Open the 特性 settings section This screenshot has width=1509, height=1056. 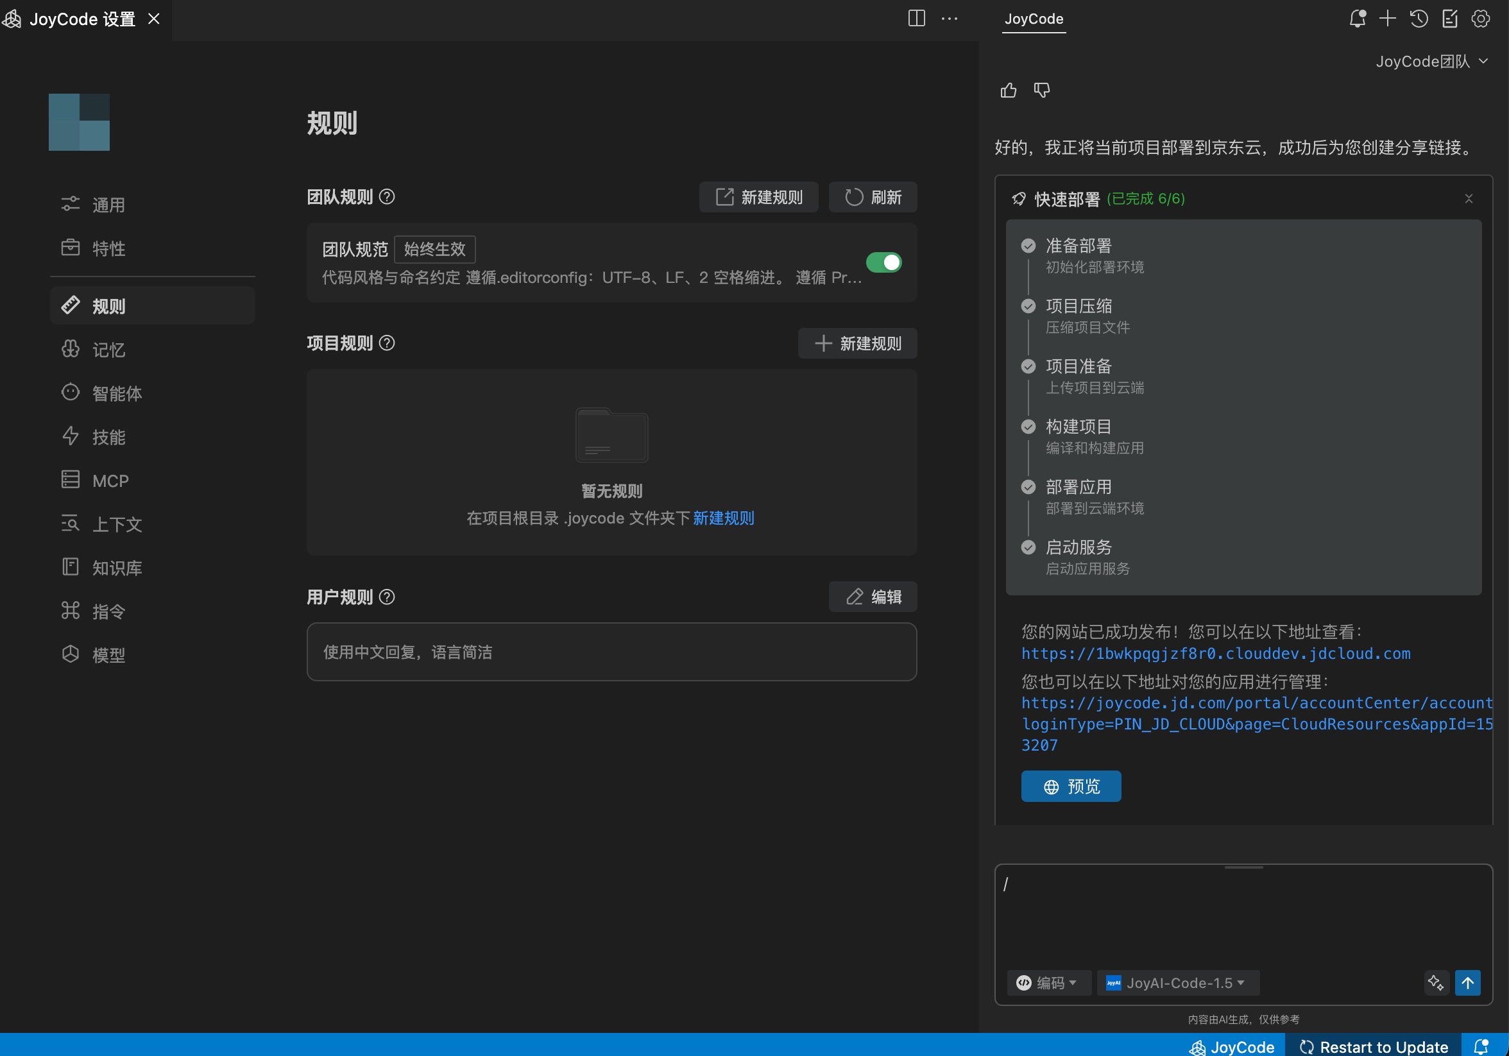pyautogui.click(x=153, y=248)
